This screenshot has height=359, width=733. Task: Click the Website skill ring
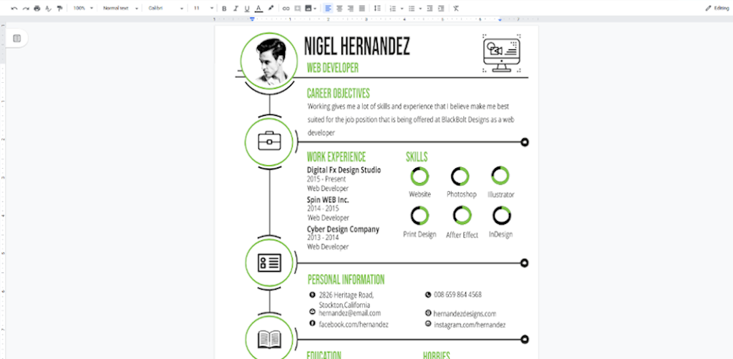point(419,177)
